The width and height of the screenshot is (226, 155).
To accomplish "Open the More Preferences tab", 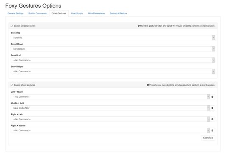I will (x=96, y=13).
